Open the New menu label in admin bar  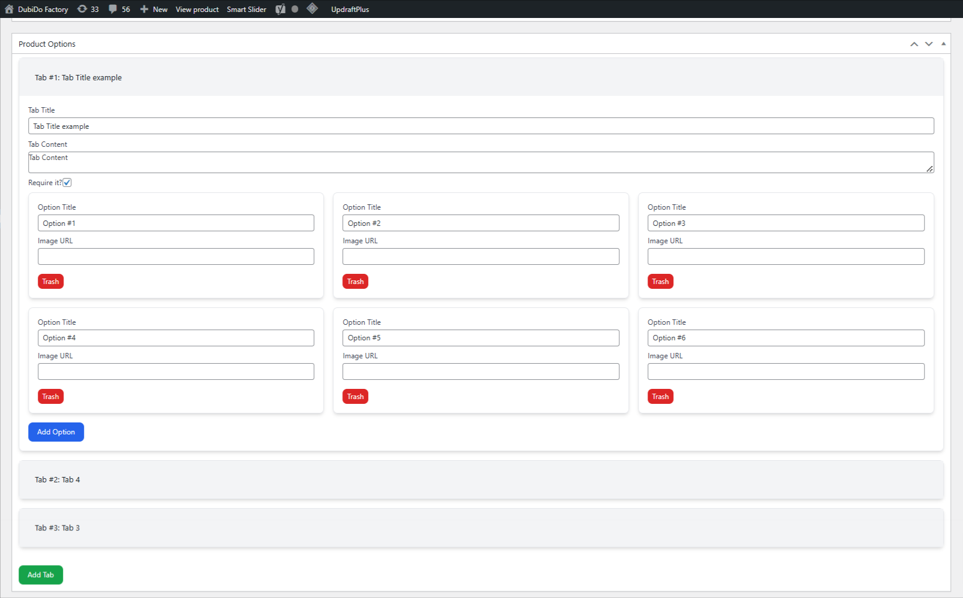[160, 9]
